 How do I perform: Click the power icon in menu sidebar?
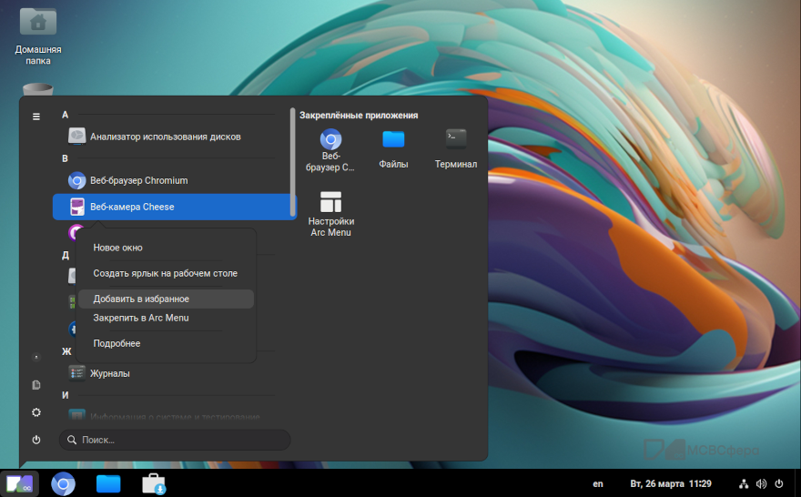pos(36,440)
